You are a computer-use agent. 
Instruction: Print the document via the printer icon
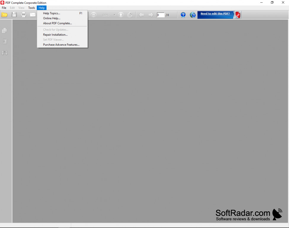click(23, 14)
